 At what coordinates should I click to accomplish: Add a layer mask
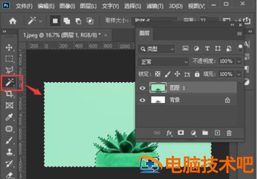(x=181, y=132)
